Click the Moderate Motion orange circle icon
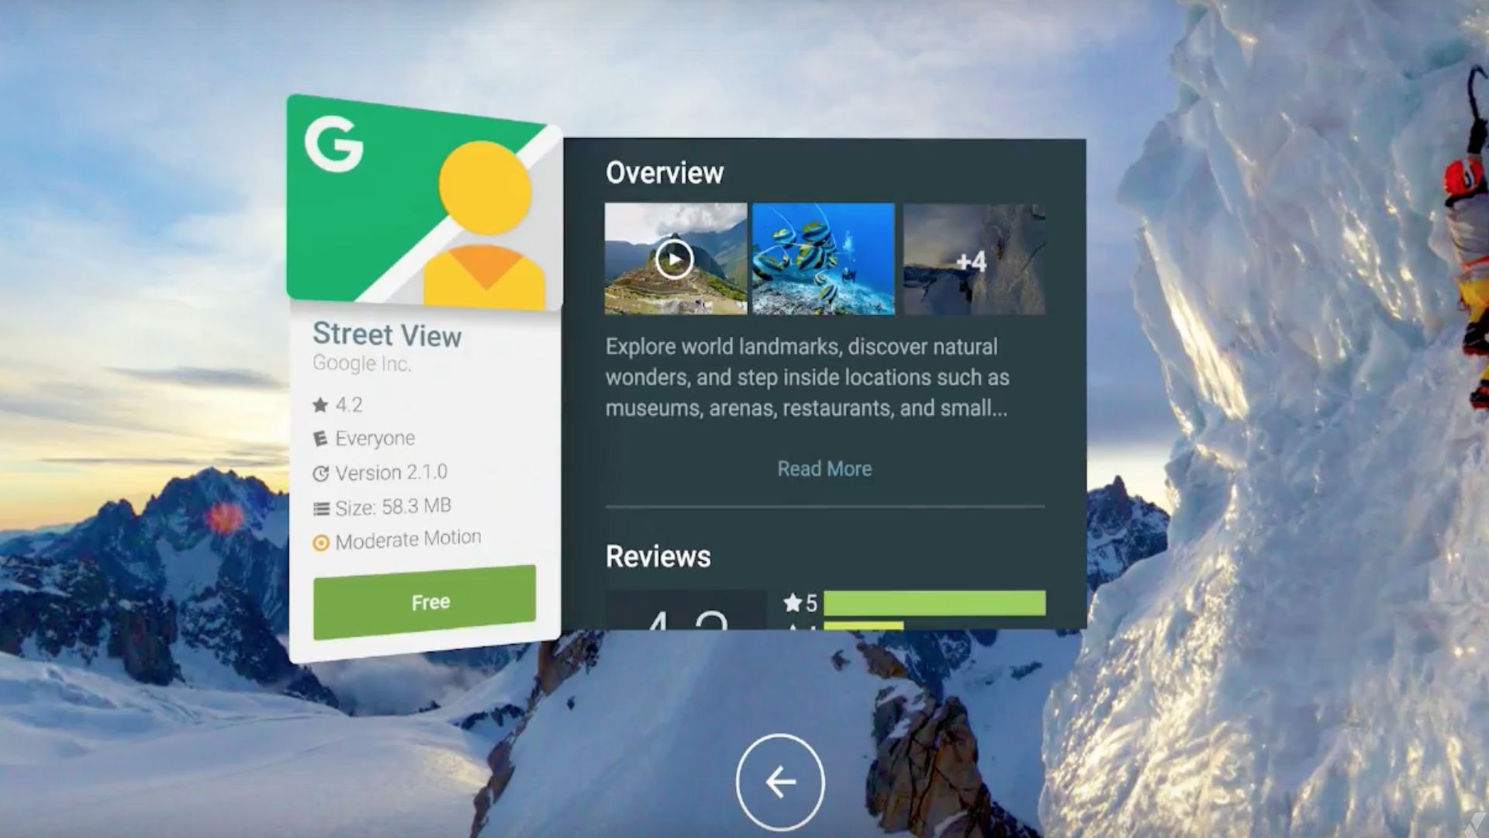Image resolution: width=1489 pixels, height=838 pixels. pos(321,543)
